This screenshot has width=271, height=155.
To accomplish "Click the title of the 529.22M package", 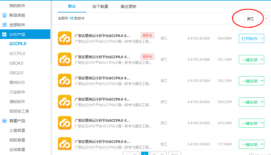I will (x=102, y=99).
